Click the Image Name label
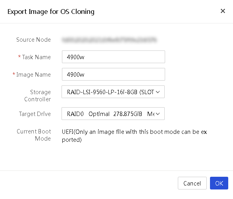The image size is (233, 199). pyautogui.click(x=33, y=75)
